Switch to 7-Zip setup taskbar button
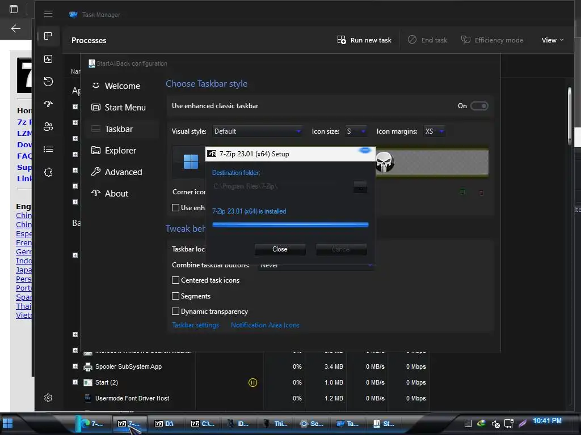This screenshot has width=581, height=435. (129, 424)
